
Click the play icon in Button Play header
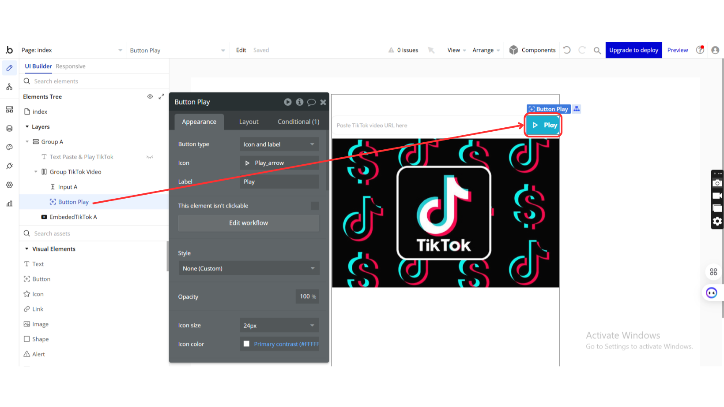click(x=288, y=102)
